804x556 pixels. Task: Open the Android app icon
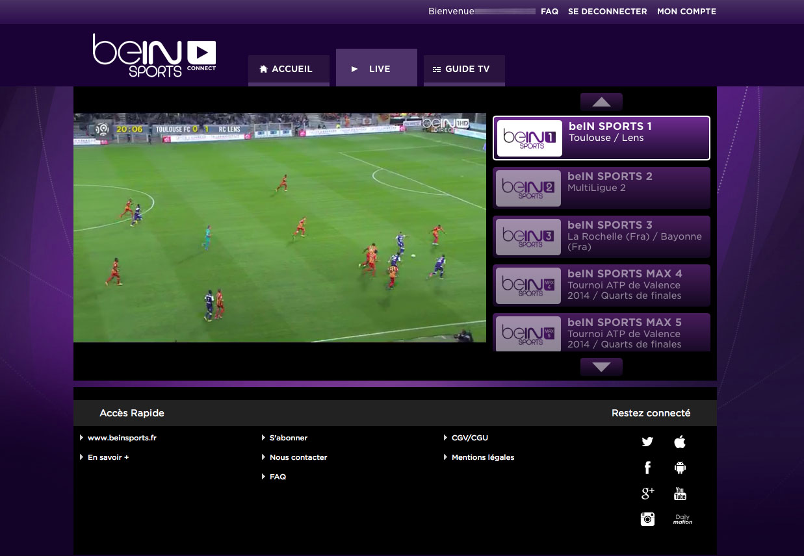679,468
